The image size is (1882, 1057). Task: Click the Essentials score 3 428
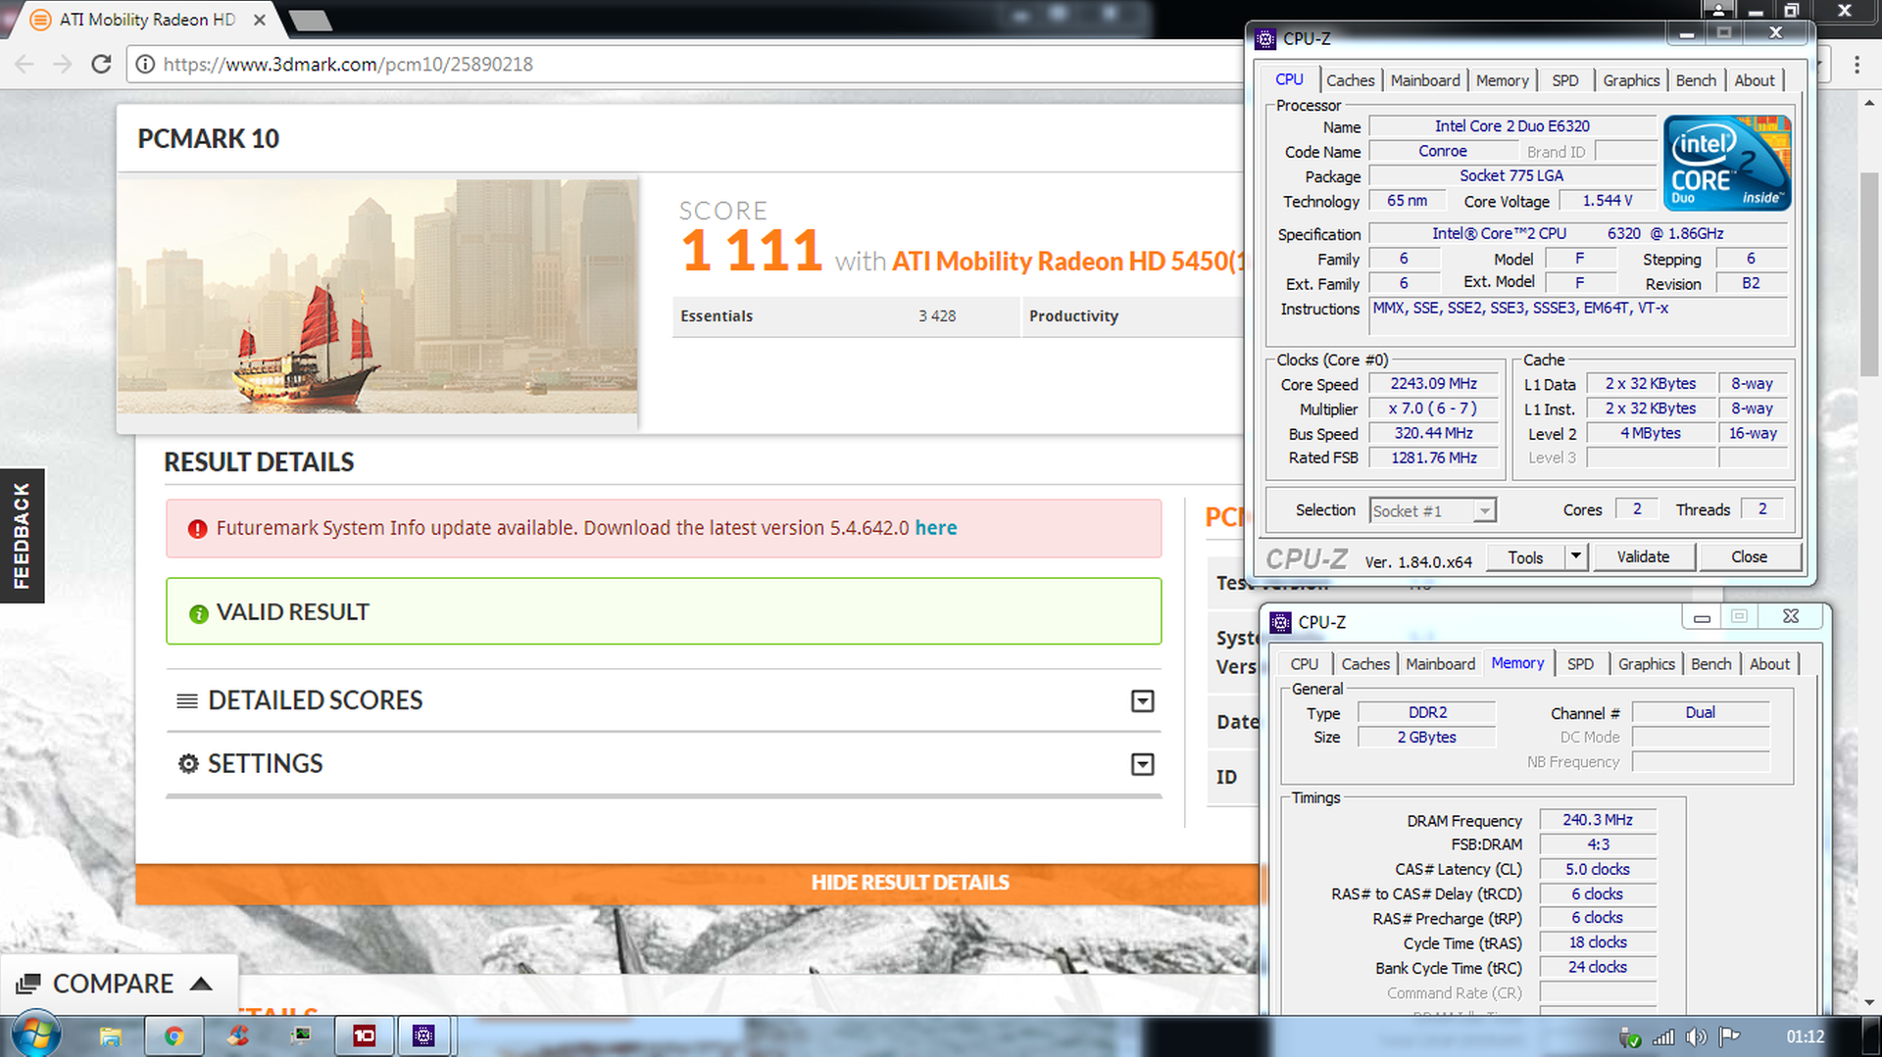tap(936, 316)
